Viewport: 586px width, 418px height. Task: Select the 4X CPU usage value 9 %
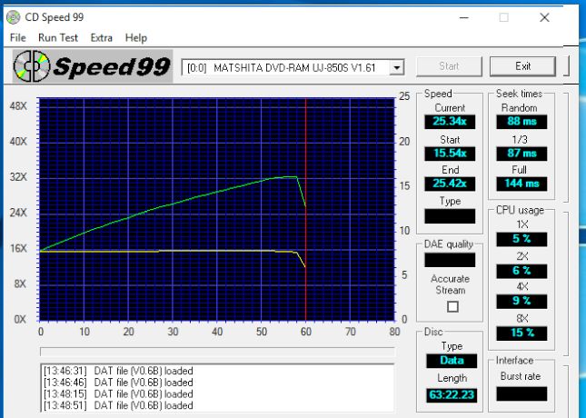[x=521, y=301]
